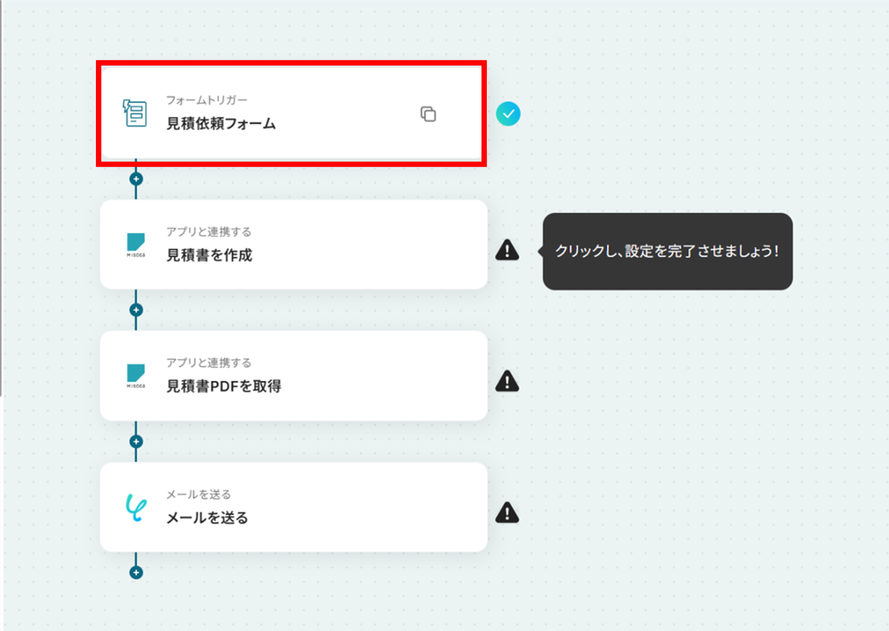Click the green checkmark status badge
The height and width of the screenshot is (631, 889).
(508, 114)
